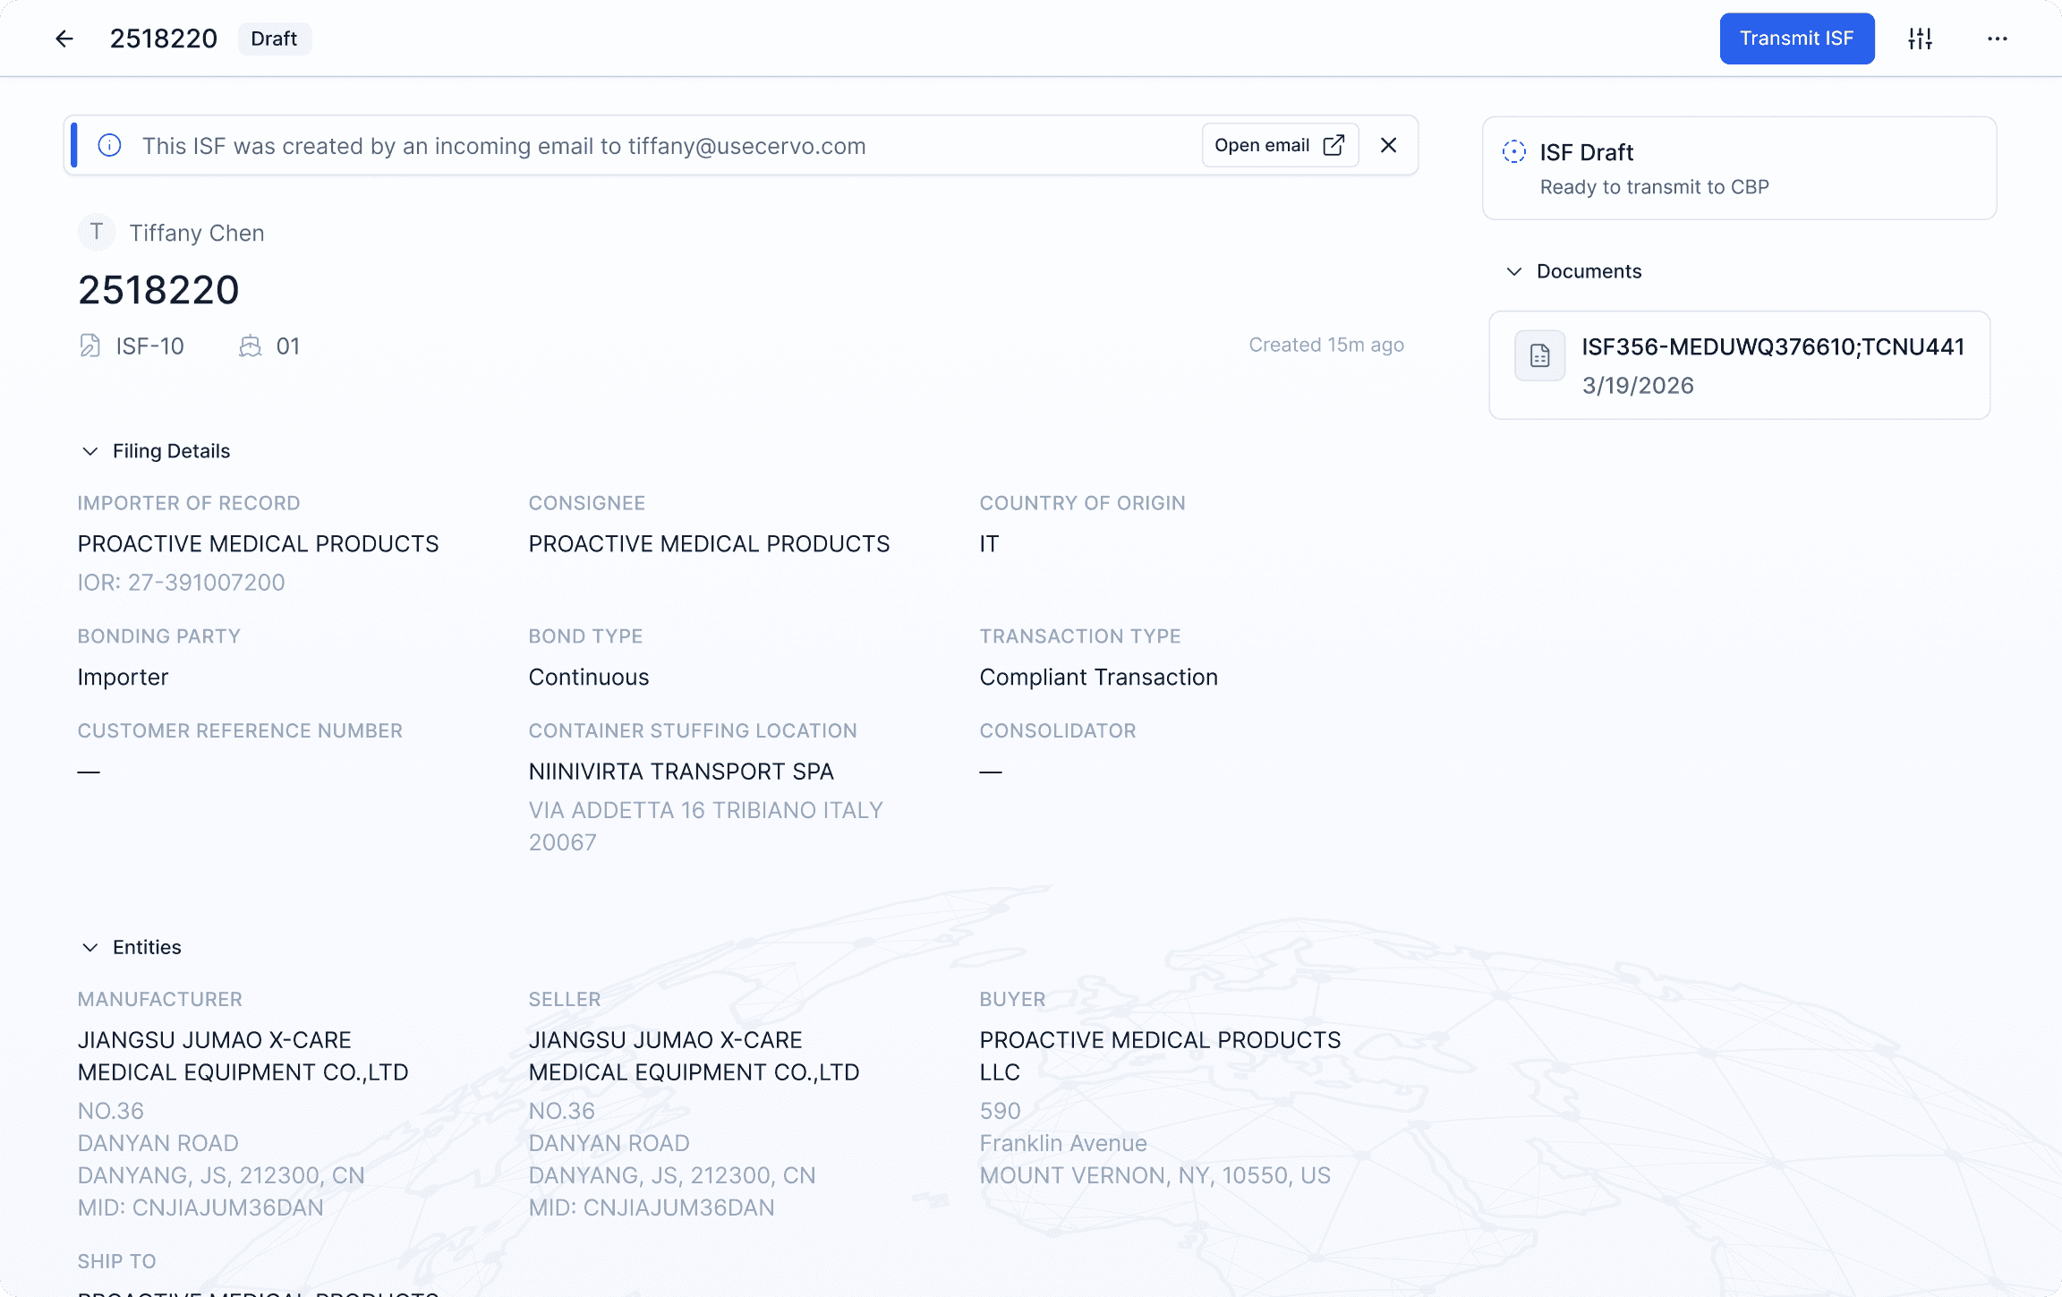The width and height of the screenshot is (2062, 1297).
Task: Open the three-dot overflow menu
Action: pyautogui.click(x=1997, y=38)
